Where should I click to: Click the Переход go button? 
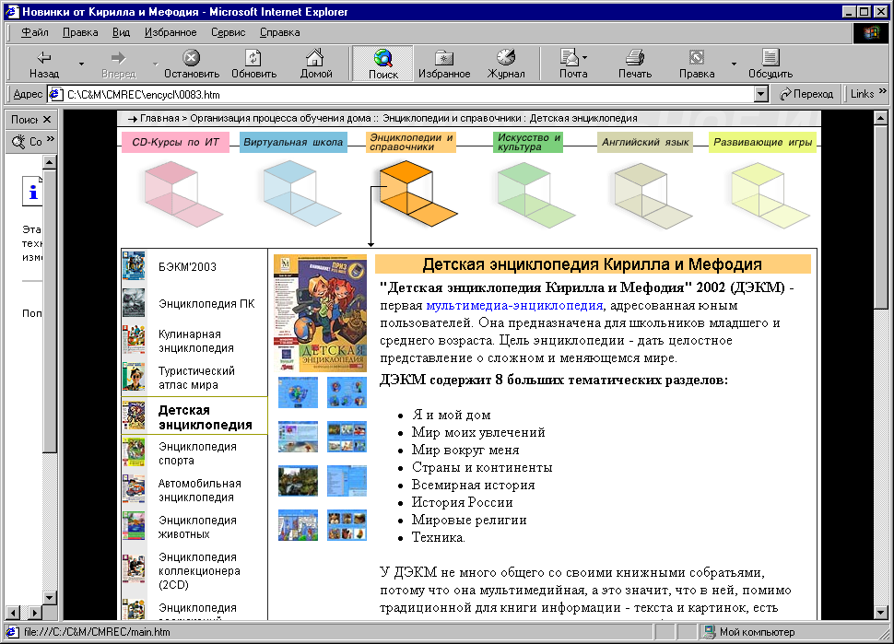click(x=806, y=94)
